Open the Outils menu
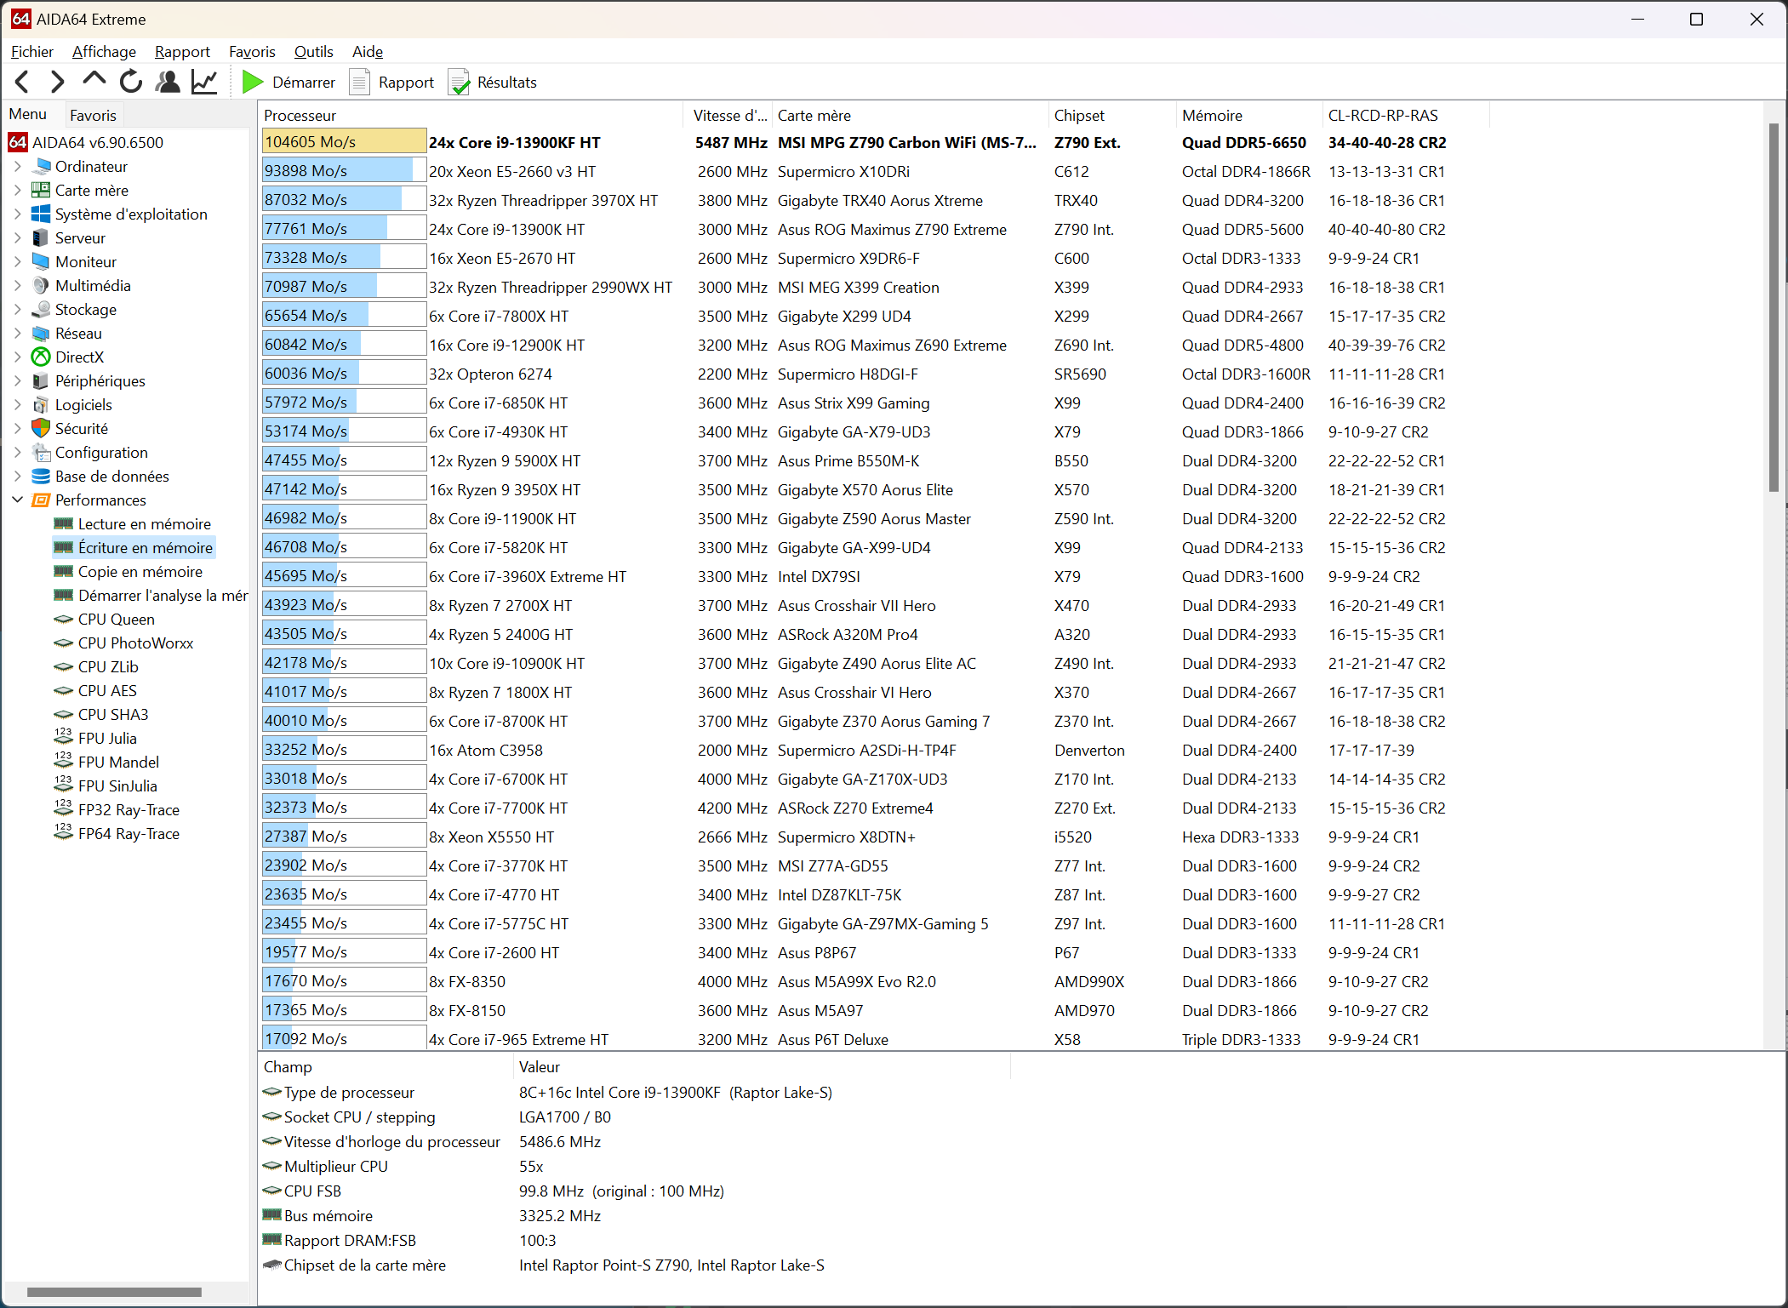1788x1308 pixels. [x=313, y=52]
